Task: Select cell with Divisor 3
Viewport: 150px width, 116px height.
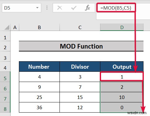Action: pos(80,77)
